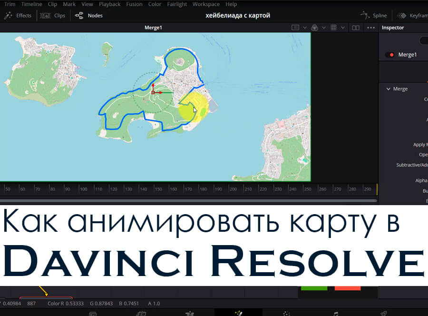Open the Fairlight menu

[177, 4]
